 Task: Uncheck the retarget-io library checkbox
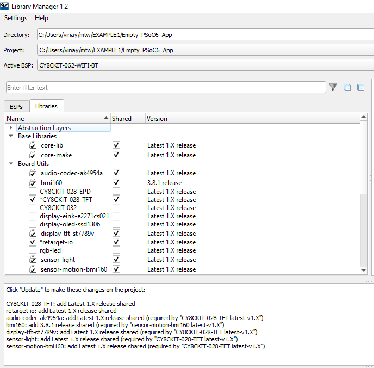tap(33, 242)
